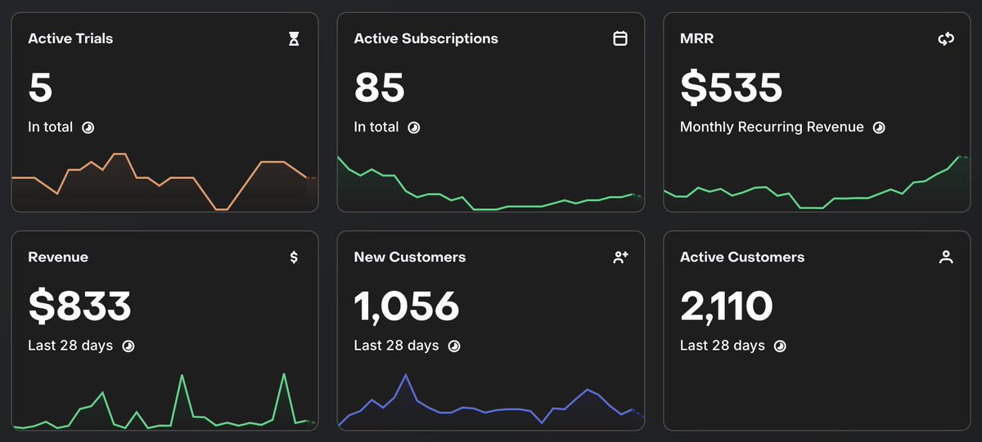Open the Active Customers card title
Viewport: 982px width, 442px height.
point(742,257)
